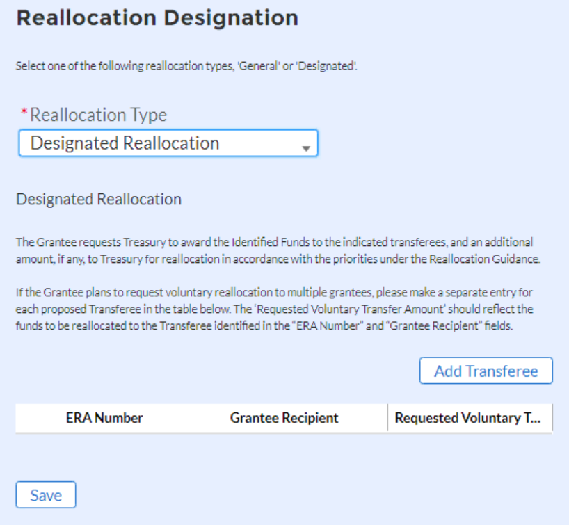Sort by the ERA Number column header
The width and height of the screenshot is (569, 525).
point(104,418)
